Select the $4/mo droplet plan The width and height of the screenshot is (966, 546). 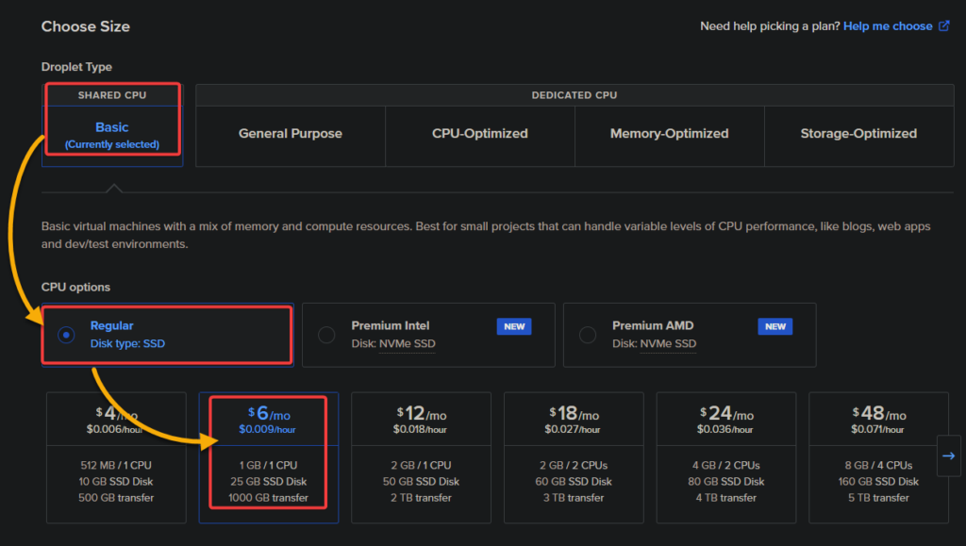point(116,457)
